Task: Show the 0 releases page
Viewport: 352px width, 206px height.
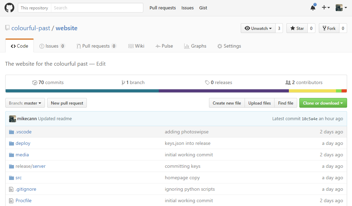Action: tap(219, 83)
